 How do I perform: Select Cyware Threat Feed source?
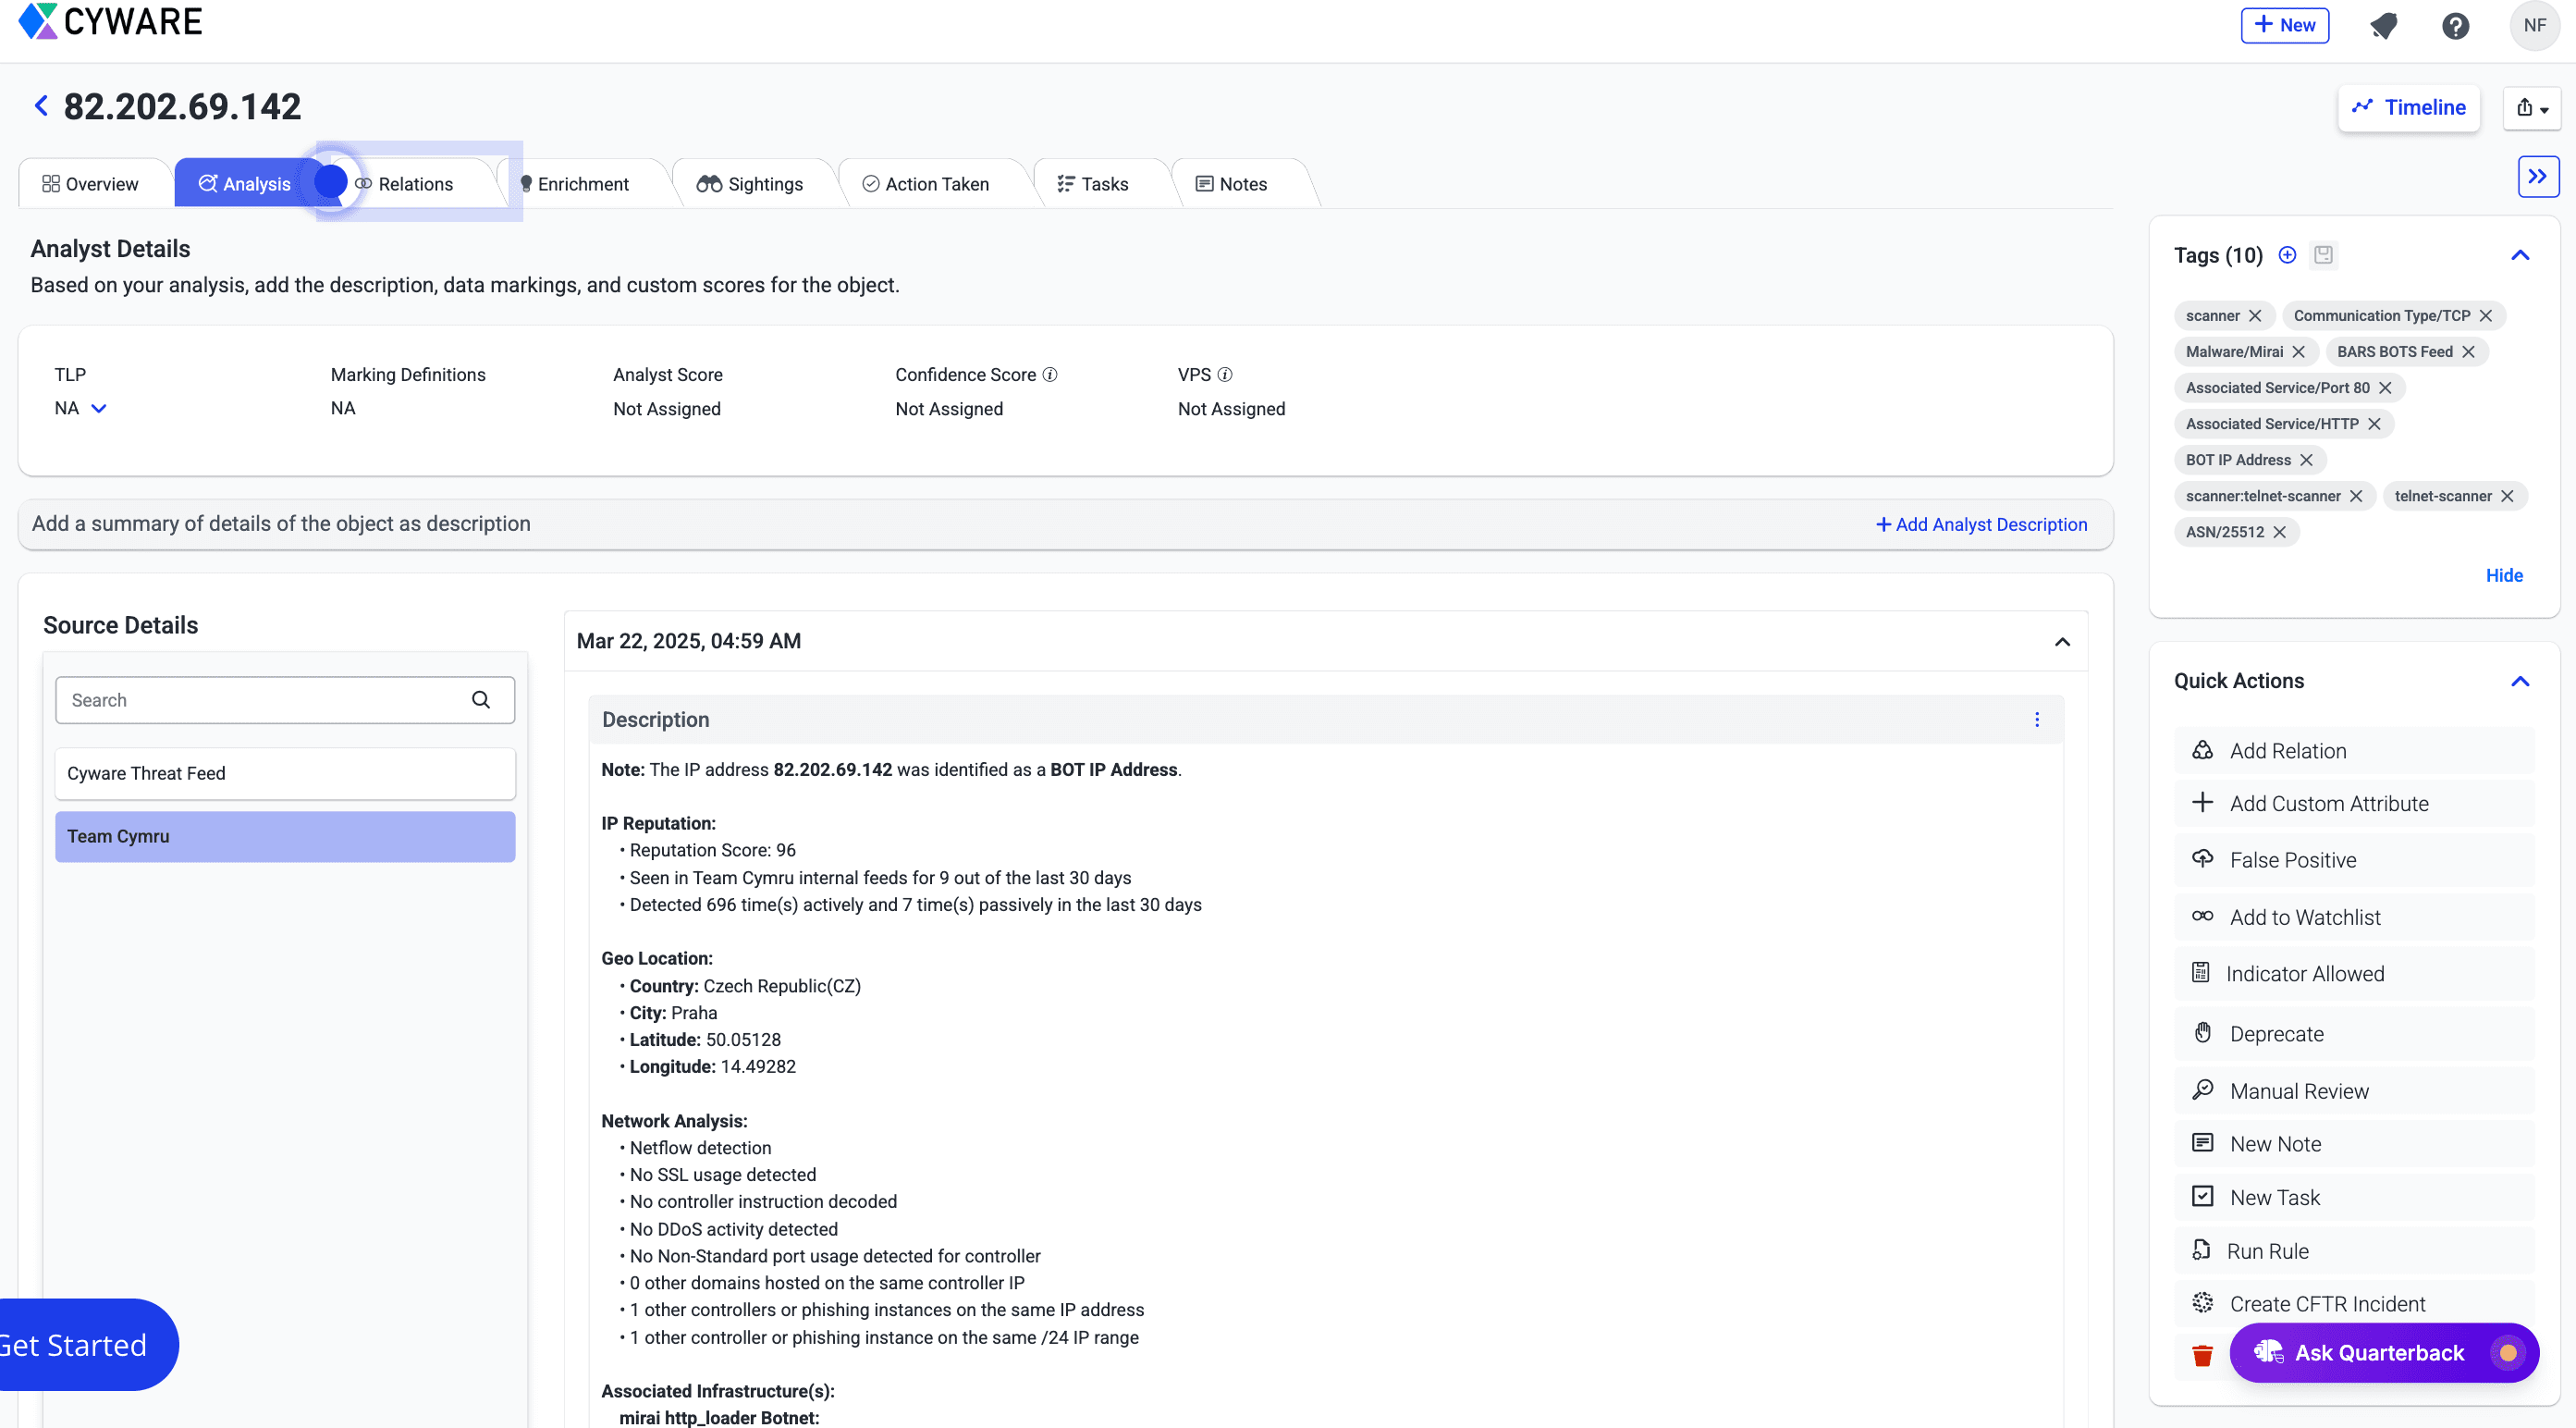point(285,774)
